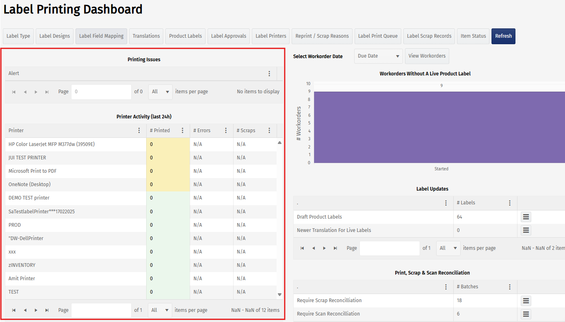Open Label Scrap Records

click(x=429, y=36)
